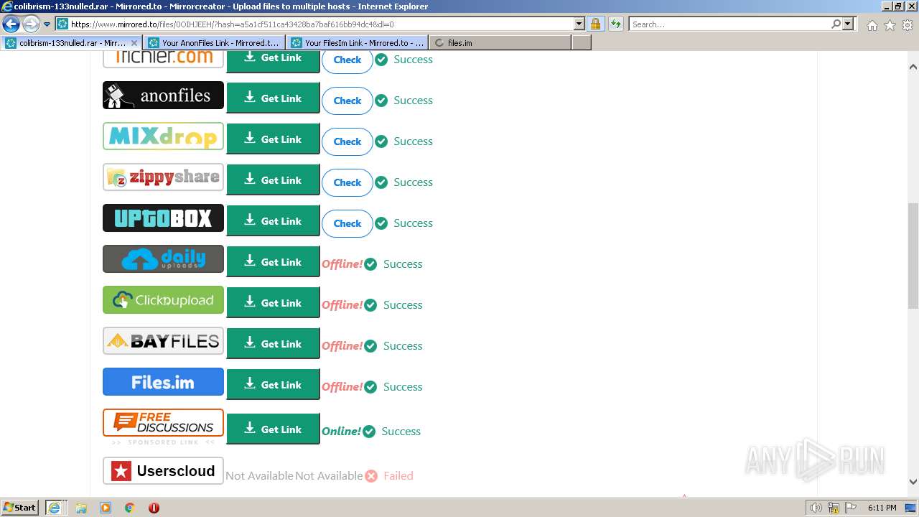Screen dimensions: 919x517
Task: Get Link for Free Discussions
Action: tap(273, 429)
